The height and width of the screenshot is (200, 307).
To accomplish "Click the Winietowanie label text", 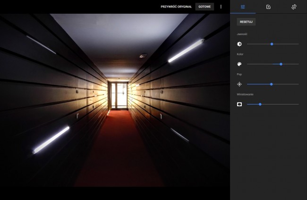I will pyautogui.click(x=245, y=94).
